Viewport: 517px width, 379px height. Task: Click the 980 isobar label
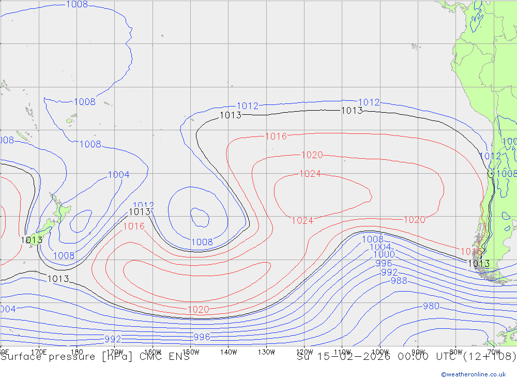431,306
